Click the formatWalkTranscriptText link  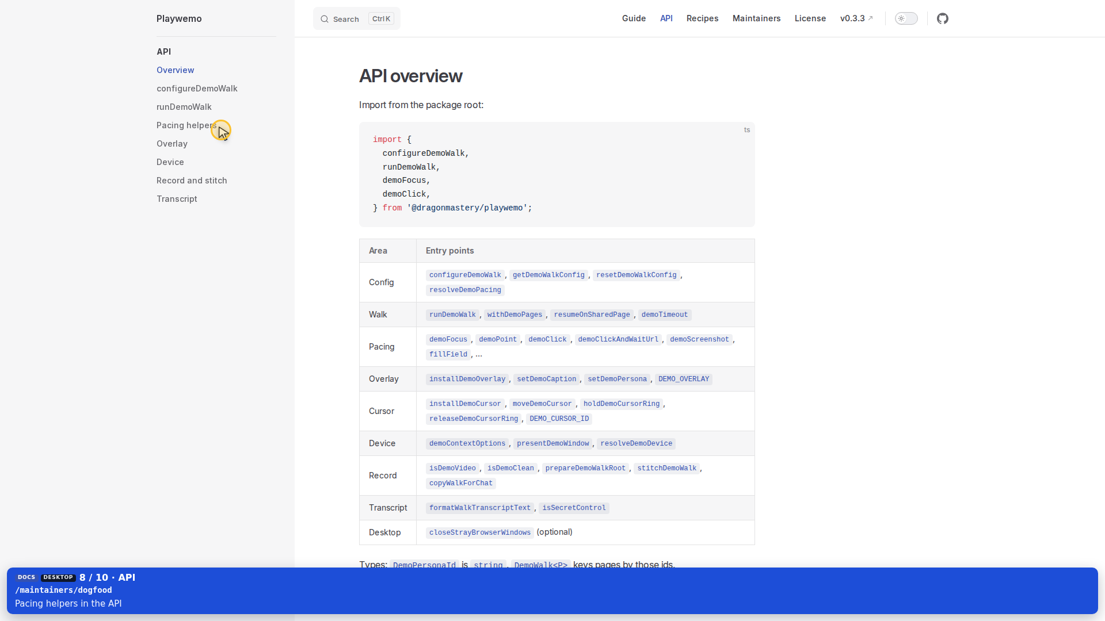pos(480,508)
